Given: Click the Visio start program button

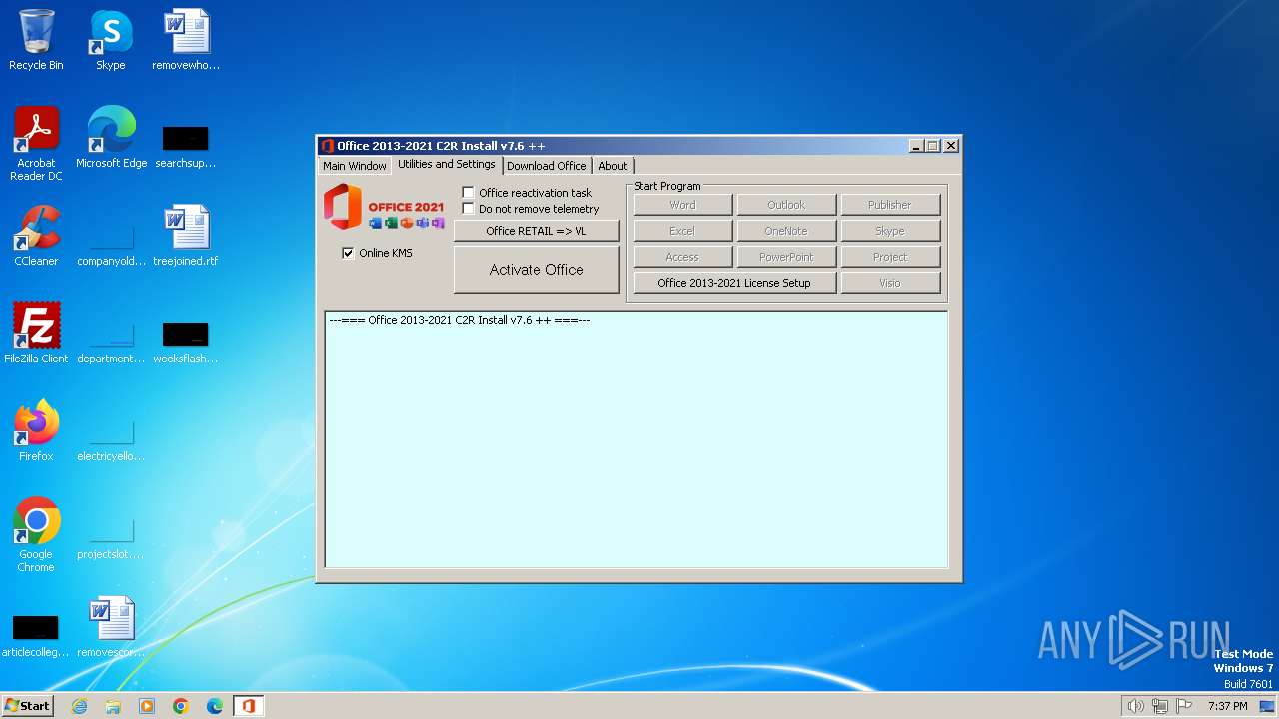Looking at the screenshot, I should (890, 283).
